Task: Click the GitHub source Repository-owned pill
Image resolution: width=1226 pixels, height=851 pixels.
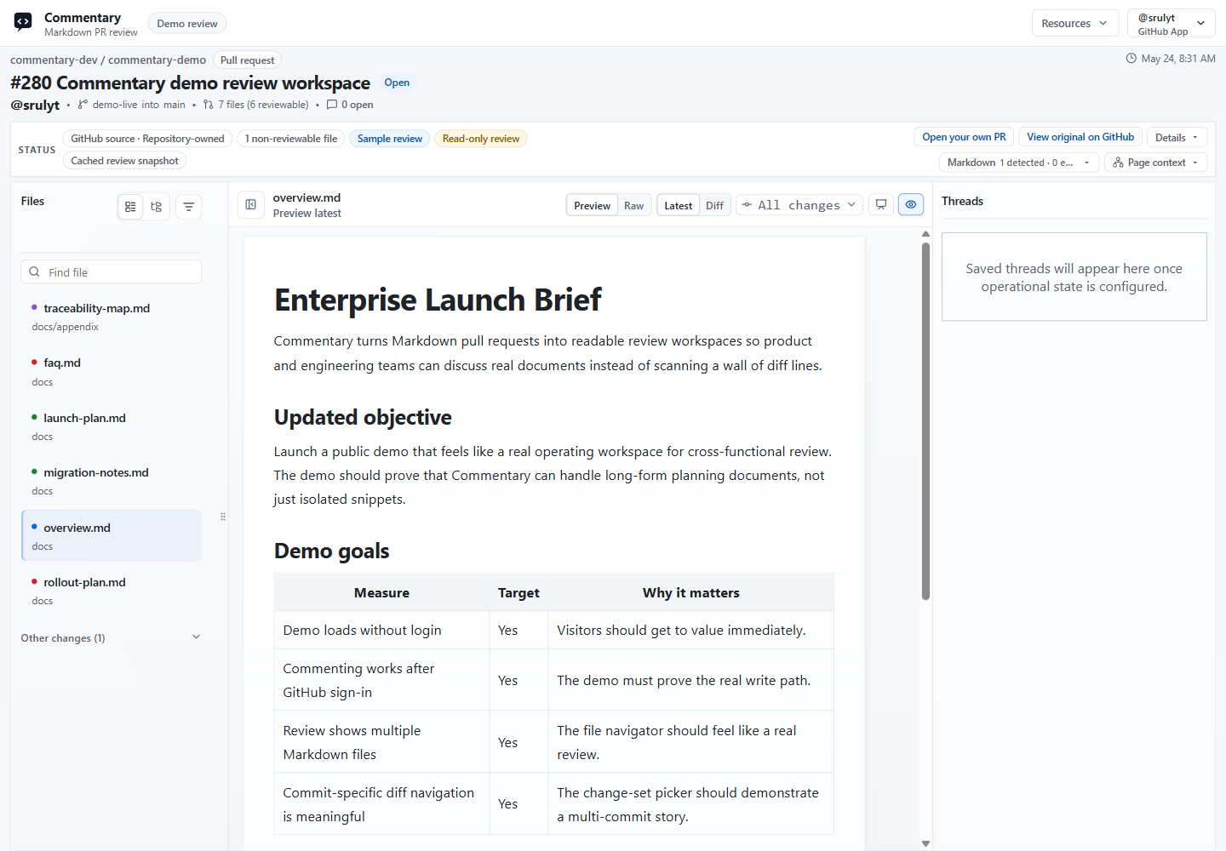Action: pyautogui.click(x=147, y=139)
